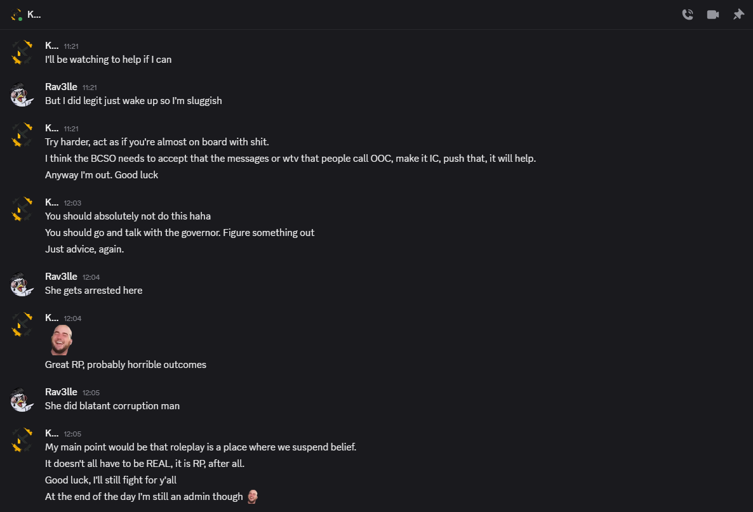753x512 pixels.
Task: Open the K... name in the conversation header
Action: tap(34, 15)
